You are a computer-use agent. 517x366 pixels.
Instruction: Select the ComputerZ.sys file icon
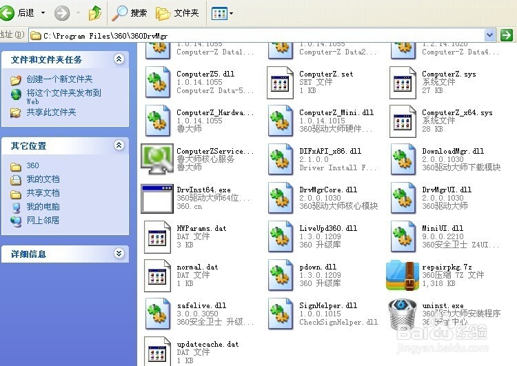(403, 83)
